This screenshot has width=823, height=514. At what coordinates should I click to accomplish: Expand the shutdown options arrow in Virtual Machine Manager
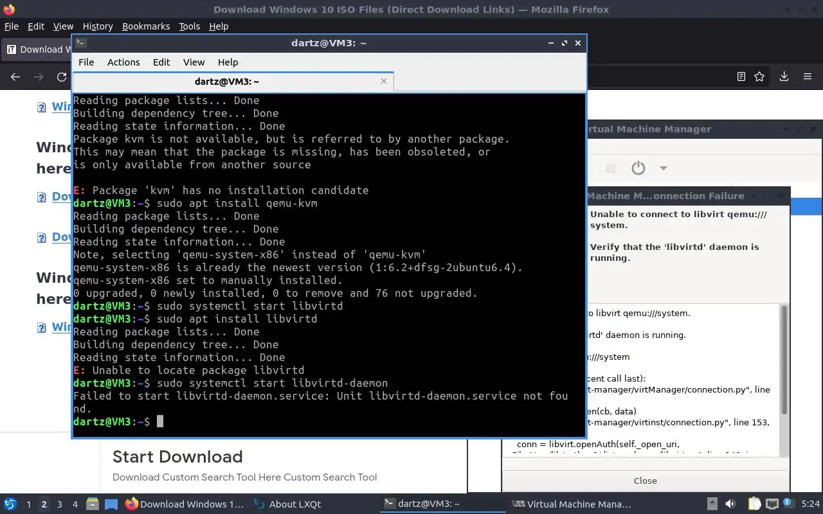pyautogui.click(x=663, y=168)
